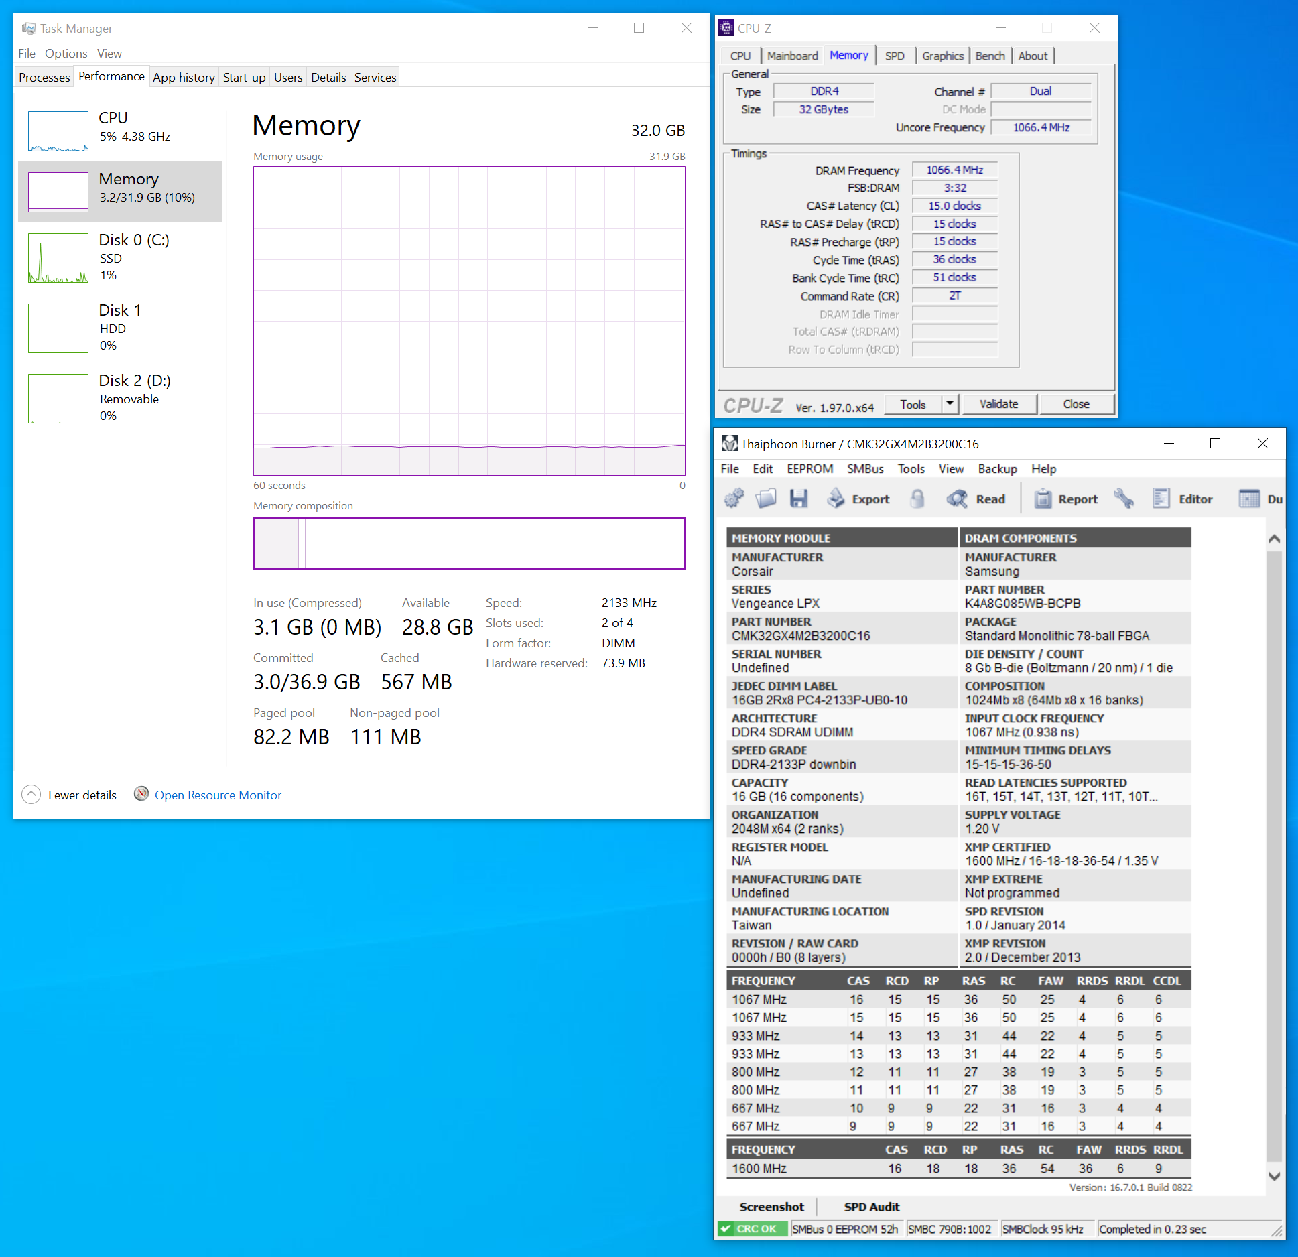This screenshot has width=1298, height=1257.
Task: Open Thaiphoon Burner Tools menu
Action: (911, 468)
